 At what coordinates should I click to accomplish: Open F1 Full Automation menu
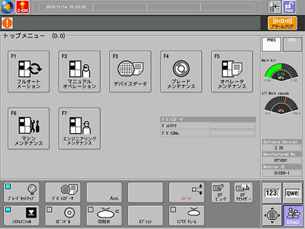[x=29, y=71]
